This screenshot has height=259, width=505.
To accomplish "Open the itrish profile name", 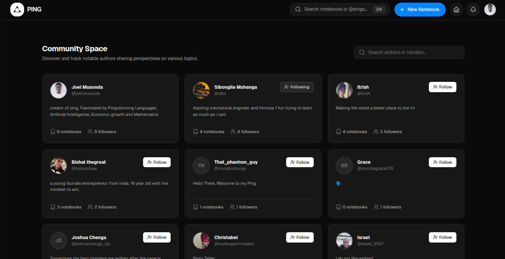I will pos(363,87).
